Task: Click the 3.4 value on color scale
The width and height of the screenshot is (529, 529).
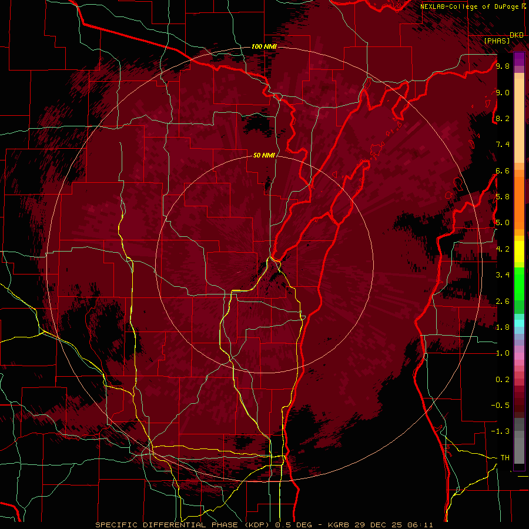Action: pos(503,275)
